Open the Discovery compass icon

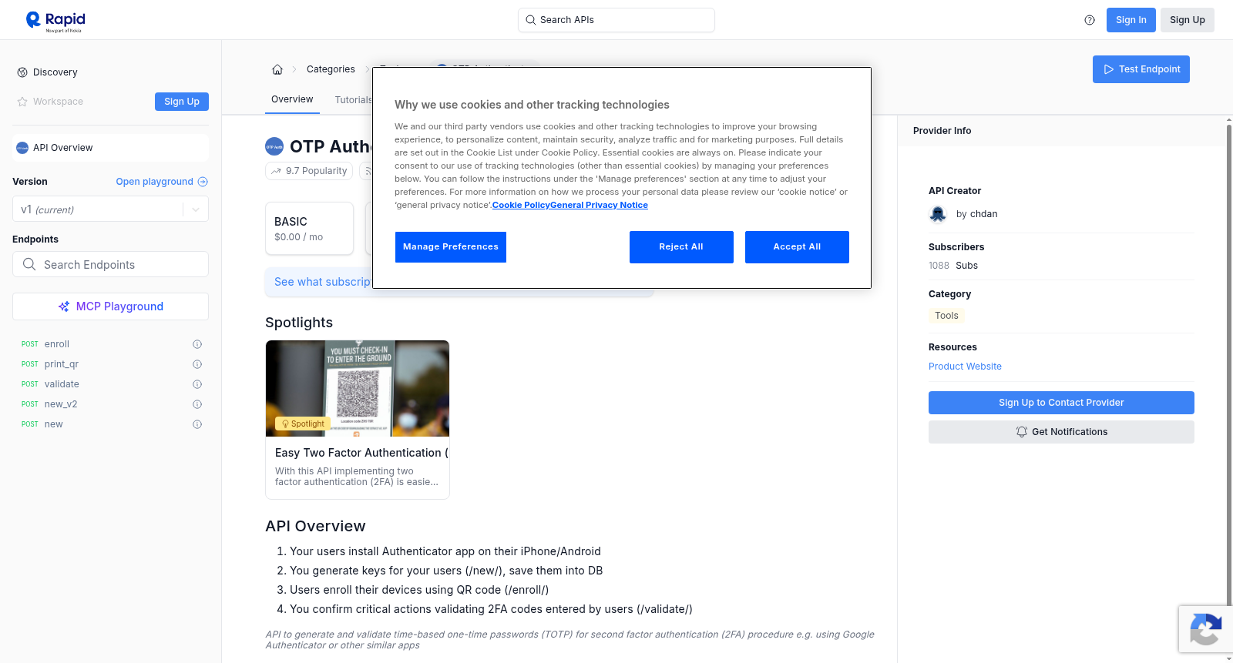22,72
